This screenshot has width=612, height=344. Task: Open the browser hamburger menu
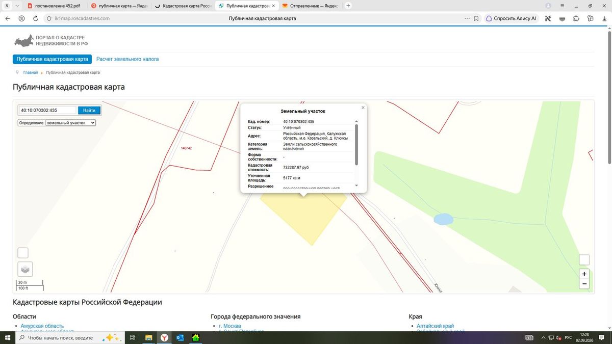coord(562,6)
